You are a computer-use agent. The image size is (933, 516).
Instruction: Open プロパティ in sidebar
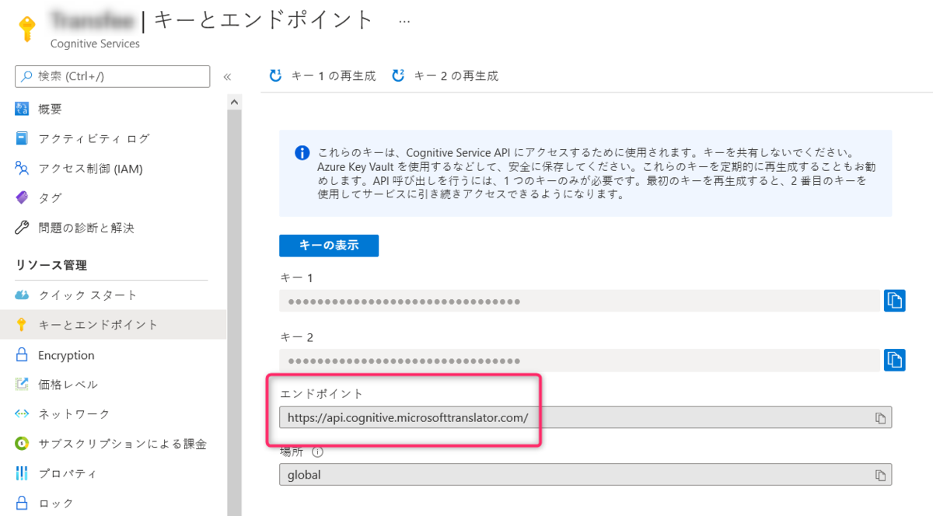click(x=68, y=473)
